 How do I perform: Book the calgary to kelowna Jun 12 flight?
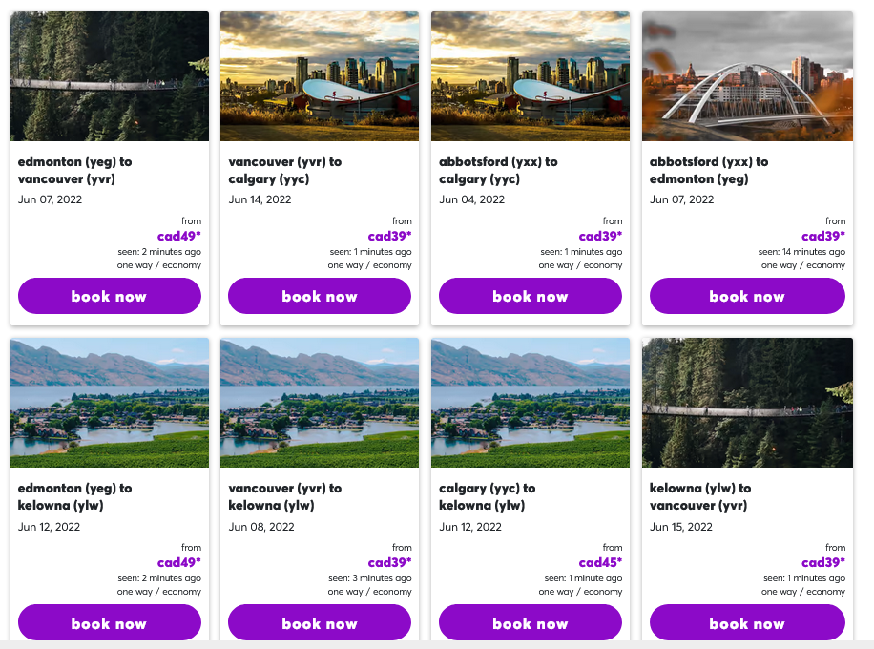pos(530,622)
